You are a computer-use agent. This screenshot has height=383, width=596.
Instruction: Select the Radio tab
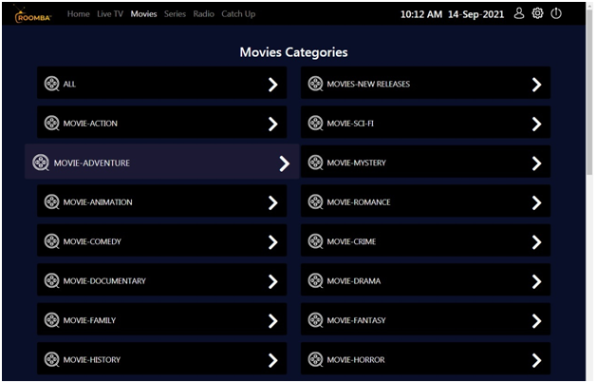click(x=203, y=14)
